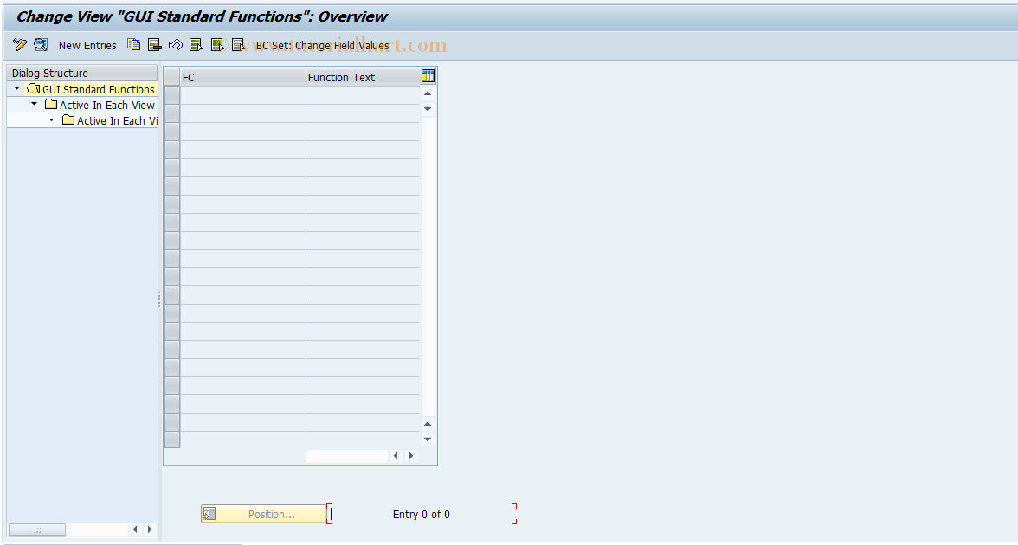This screenshot has height=545, width=1018.
Task: Toggle Display/Change mode pencil icon
Action: [20, 45]
